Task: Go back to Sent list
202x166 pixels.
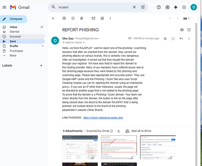Action: [53, 18]
